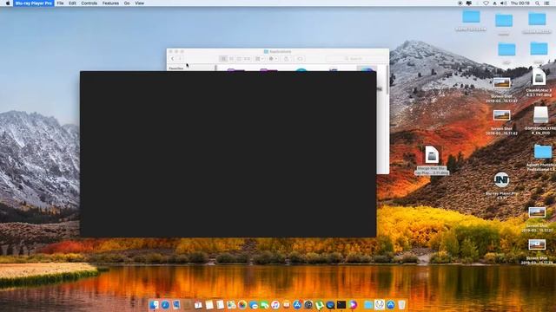Click the Finder edit tags button
This screenshot has height=312, width=556.
coord(300,59)
